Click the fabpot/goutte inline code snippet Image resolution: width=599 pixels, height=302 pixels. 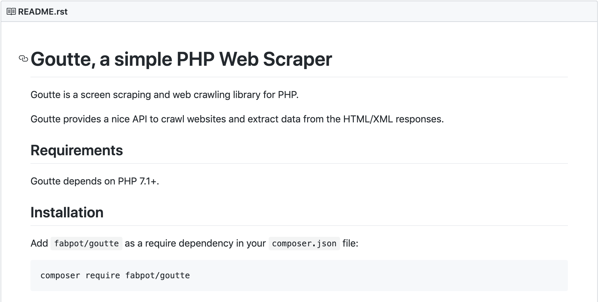[x=87, y=244]
